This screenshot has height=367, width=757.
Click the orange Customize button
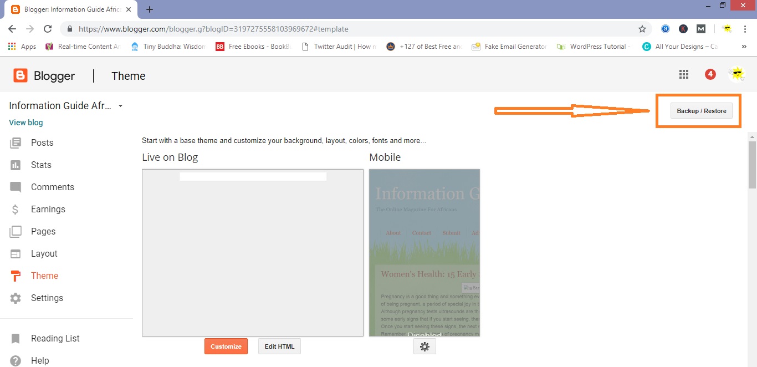(226, 346)
